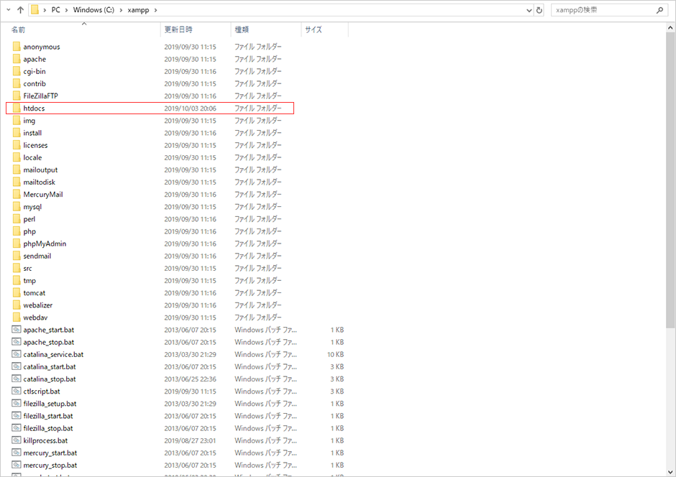Select the killprocess.bat batch file icon
This screenshot has height=477, width=676.
point(17,440)
